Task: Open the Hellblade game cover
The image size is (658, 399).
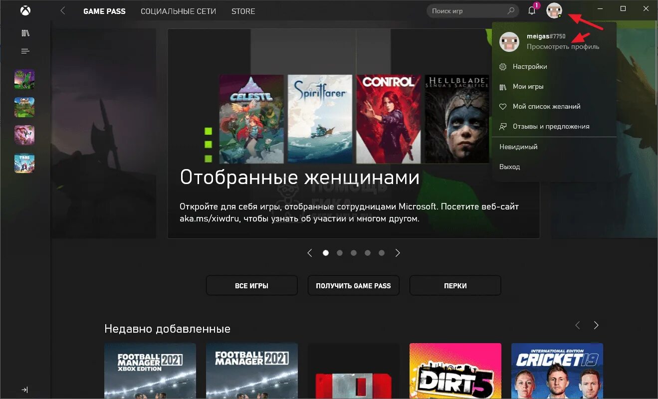Action: [457, 119]
